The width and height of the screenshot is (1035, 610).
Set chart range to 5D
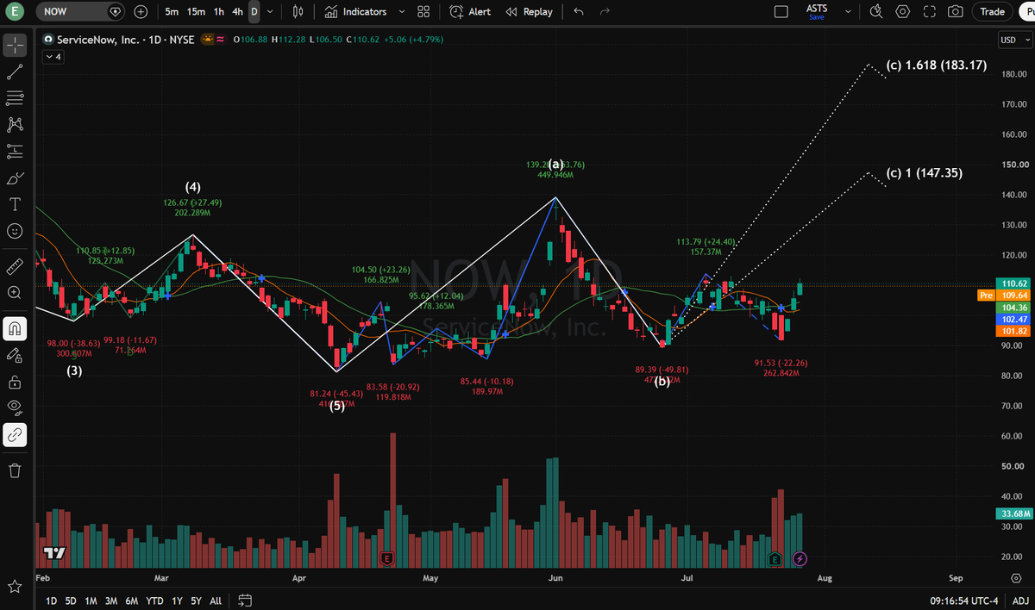pos(71,601)
